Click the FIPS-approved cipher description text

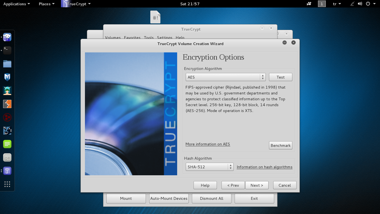[236, 99]
